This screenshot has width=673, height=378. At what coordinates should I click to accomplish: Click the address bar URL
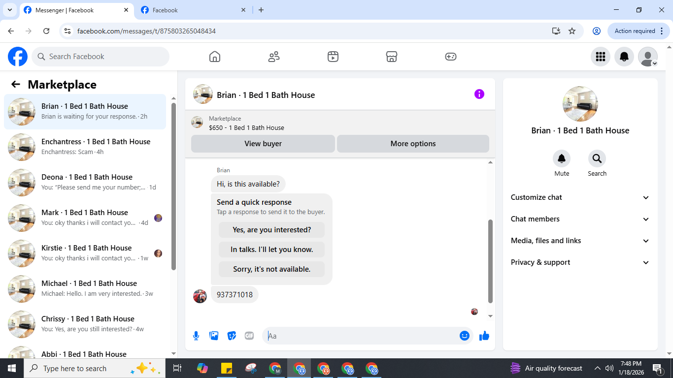click(147, 31)
